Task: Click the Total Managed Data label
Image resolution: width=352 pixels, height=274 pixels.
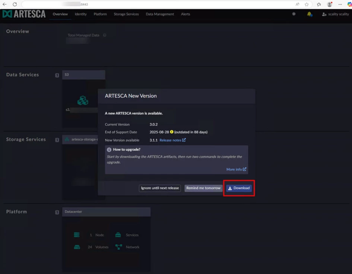Action: pyautogui.click(x=83, y=35)
